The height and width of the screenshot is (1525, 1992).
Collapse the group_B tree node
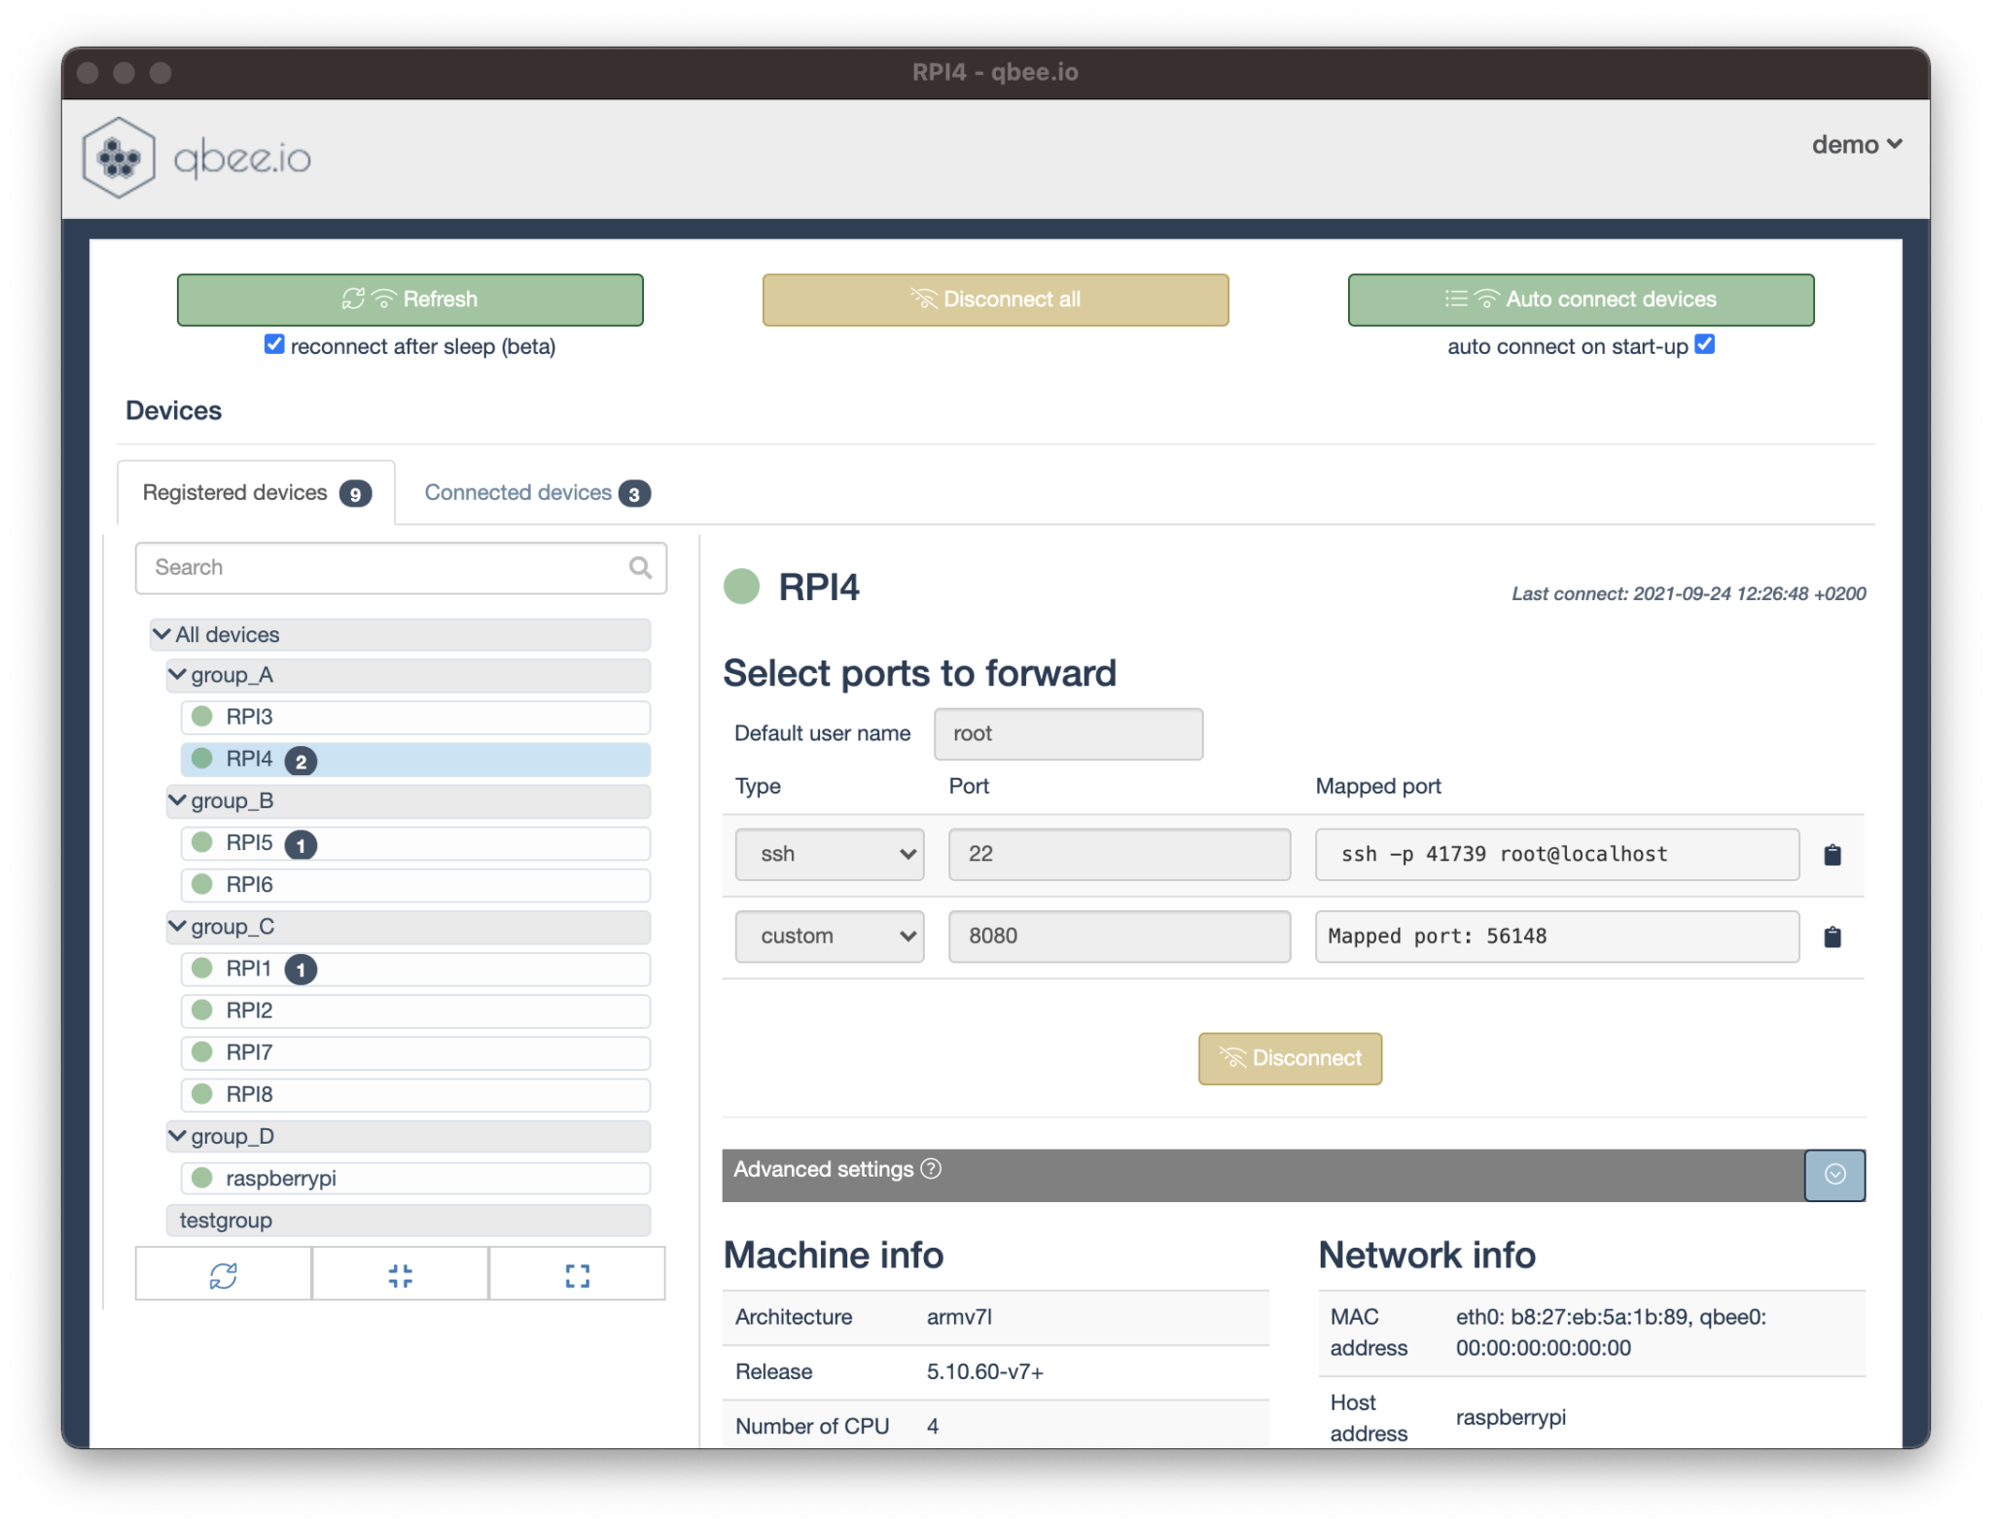[177, 799]
